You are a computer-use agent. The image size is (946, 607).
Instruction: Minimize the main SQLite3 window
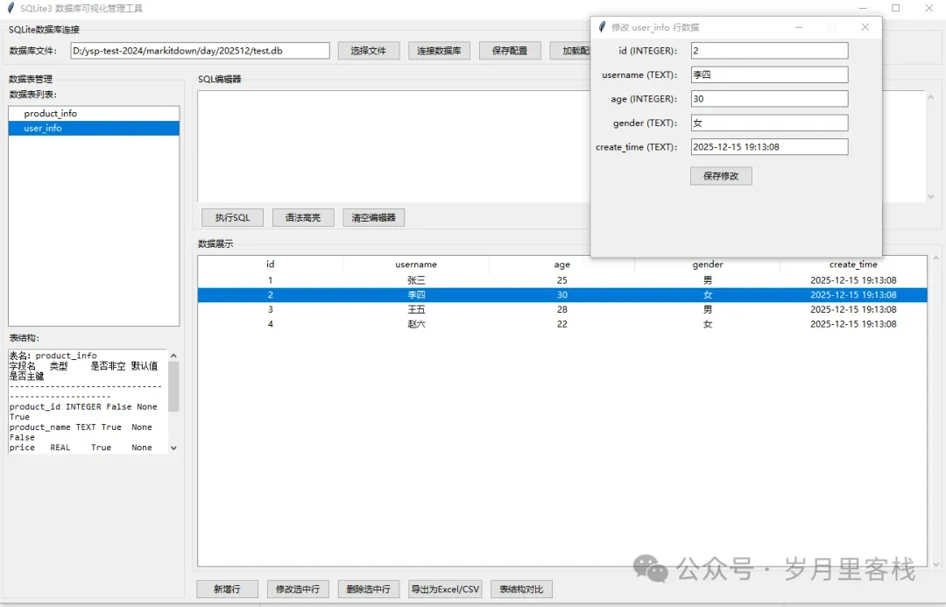863,8
